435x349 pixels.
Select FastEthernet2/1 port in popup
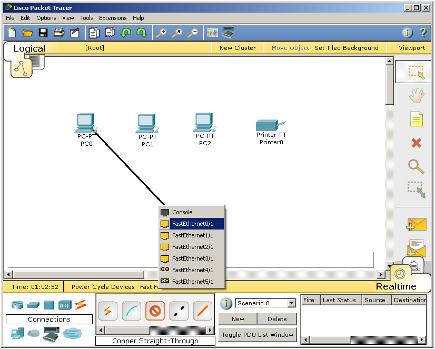[x=192, y=247]
